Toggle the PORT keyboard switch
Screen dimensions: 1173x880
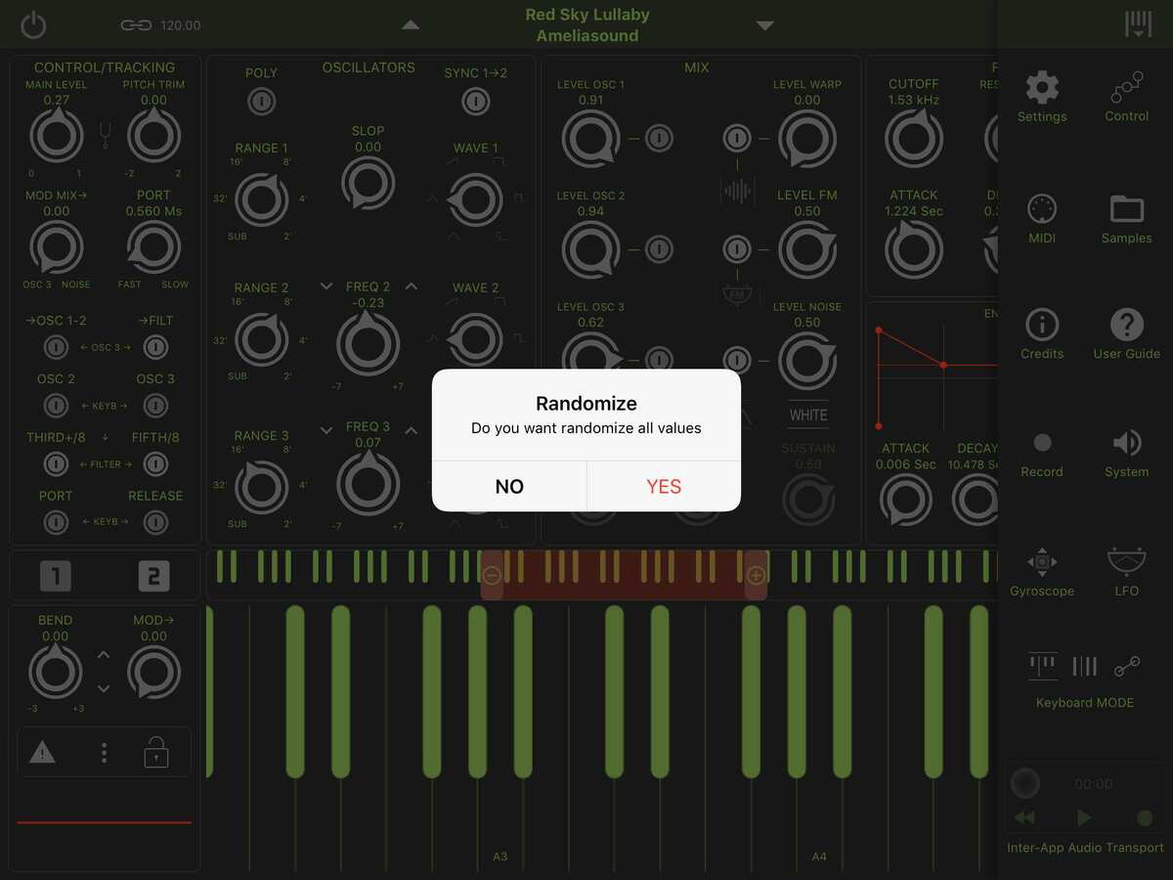coord(56,522)
